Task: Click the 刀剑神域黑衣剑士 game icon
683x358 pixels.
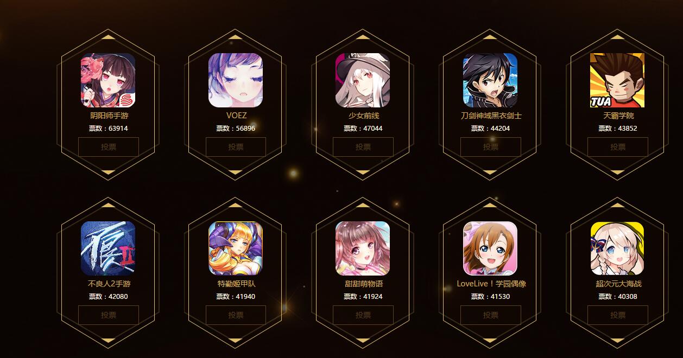Action: click(490, 80)
